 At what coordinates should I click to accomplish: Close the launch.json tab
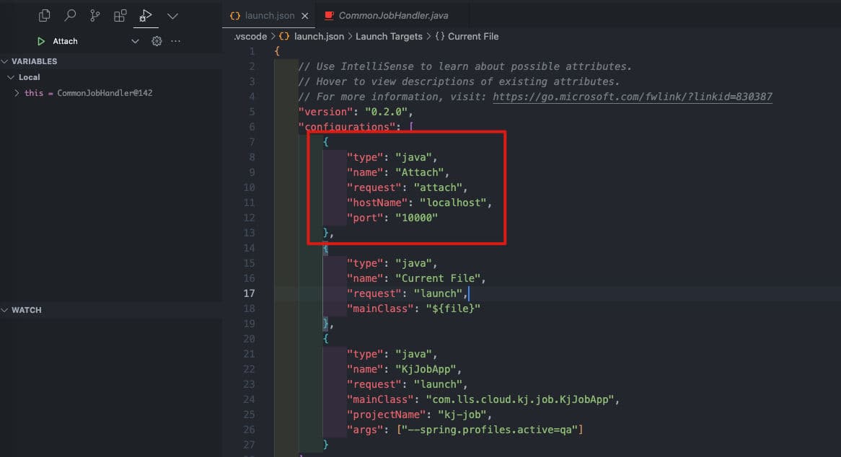[x=305, y=15]
